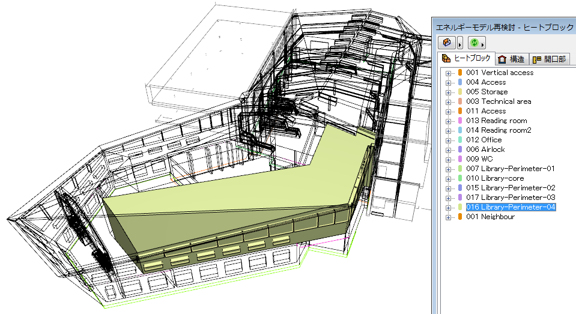This screenshot has height=314, width=576.
Task: Select 003 Technical area heat block
Action: click(x=499, y=101)
